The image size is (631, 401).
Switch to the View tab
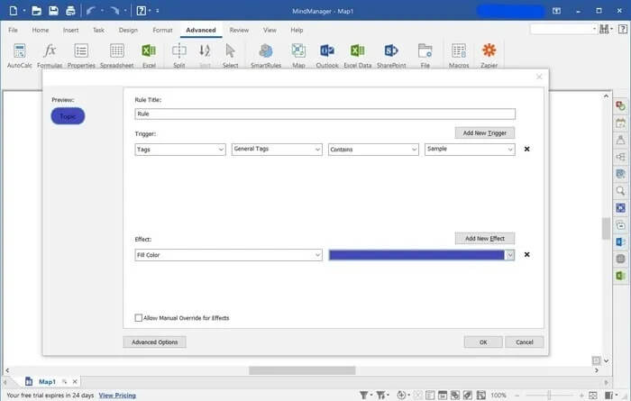[x=270, y=30]
